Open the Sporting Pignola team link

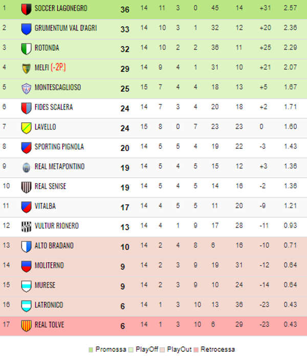tap(59, 147)
